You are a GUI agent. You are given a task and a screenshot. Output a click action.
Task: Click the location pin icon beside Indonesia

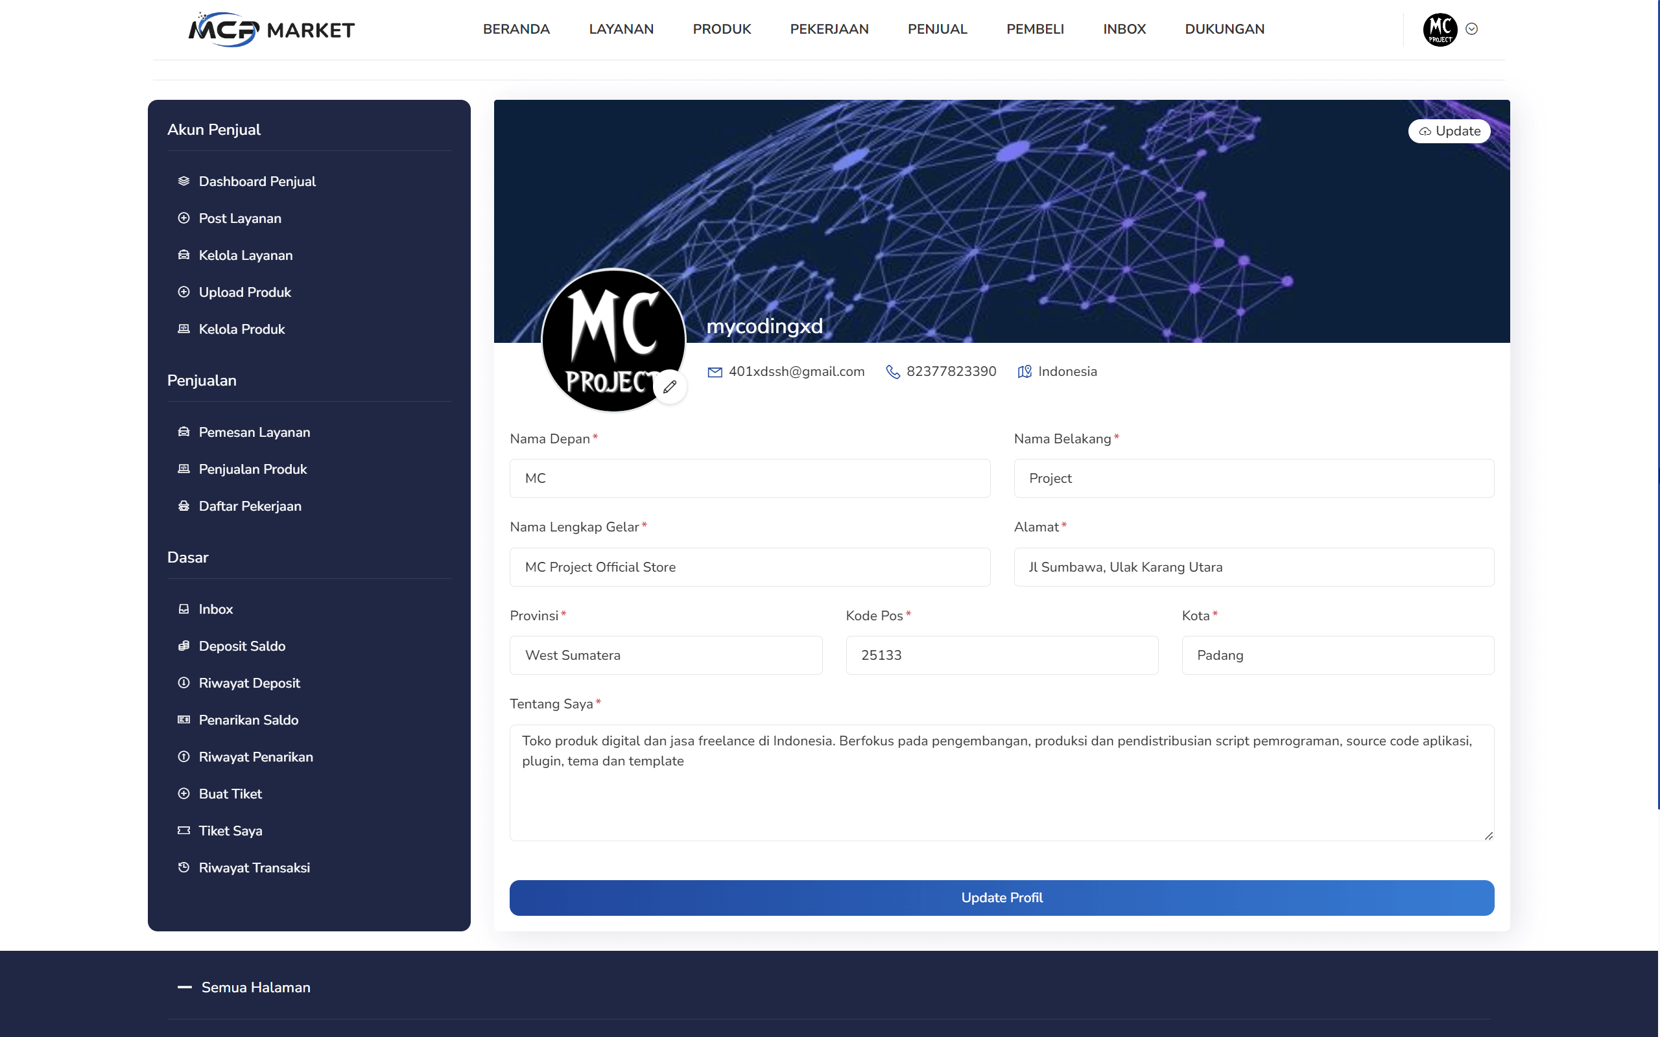tap(1023, 371)
